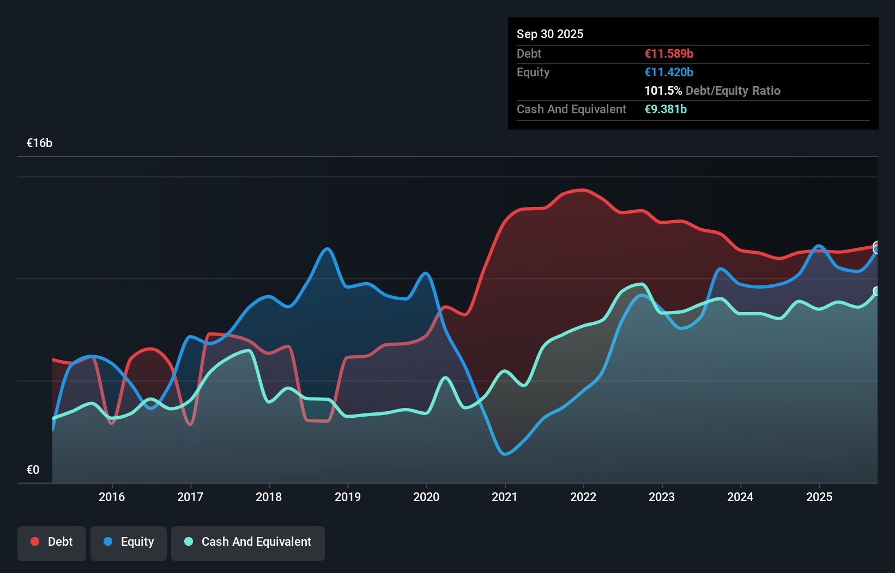
Task: Select the 2018 x-axis label
Action: coord(269,497)
